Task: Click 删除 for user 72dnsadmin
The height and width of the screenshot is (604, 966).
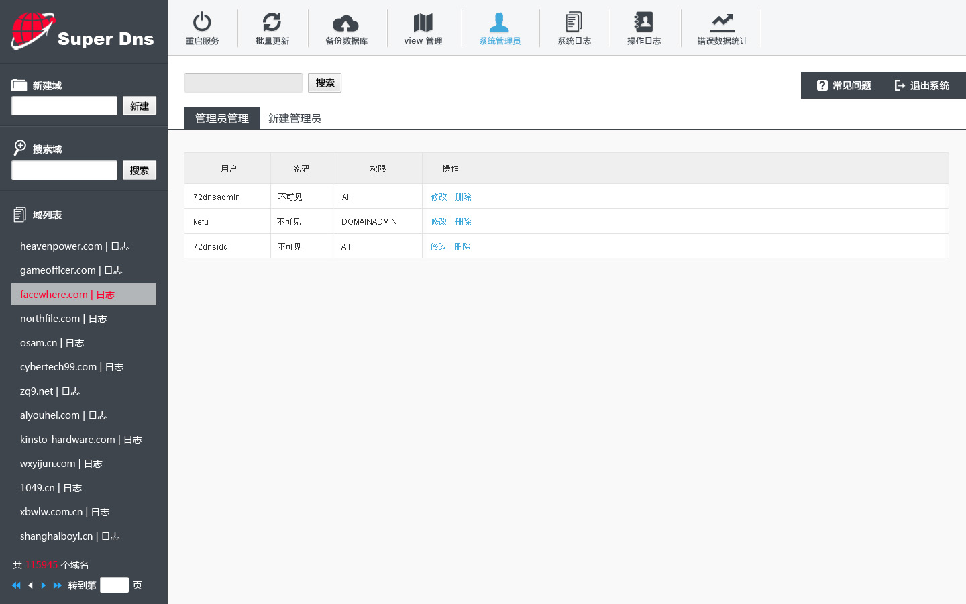Action: tap(463, 197)
